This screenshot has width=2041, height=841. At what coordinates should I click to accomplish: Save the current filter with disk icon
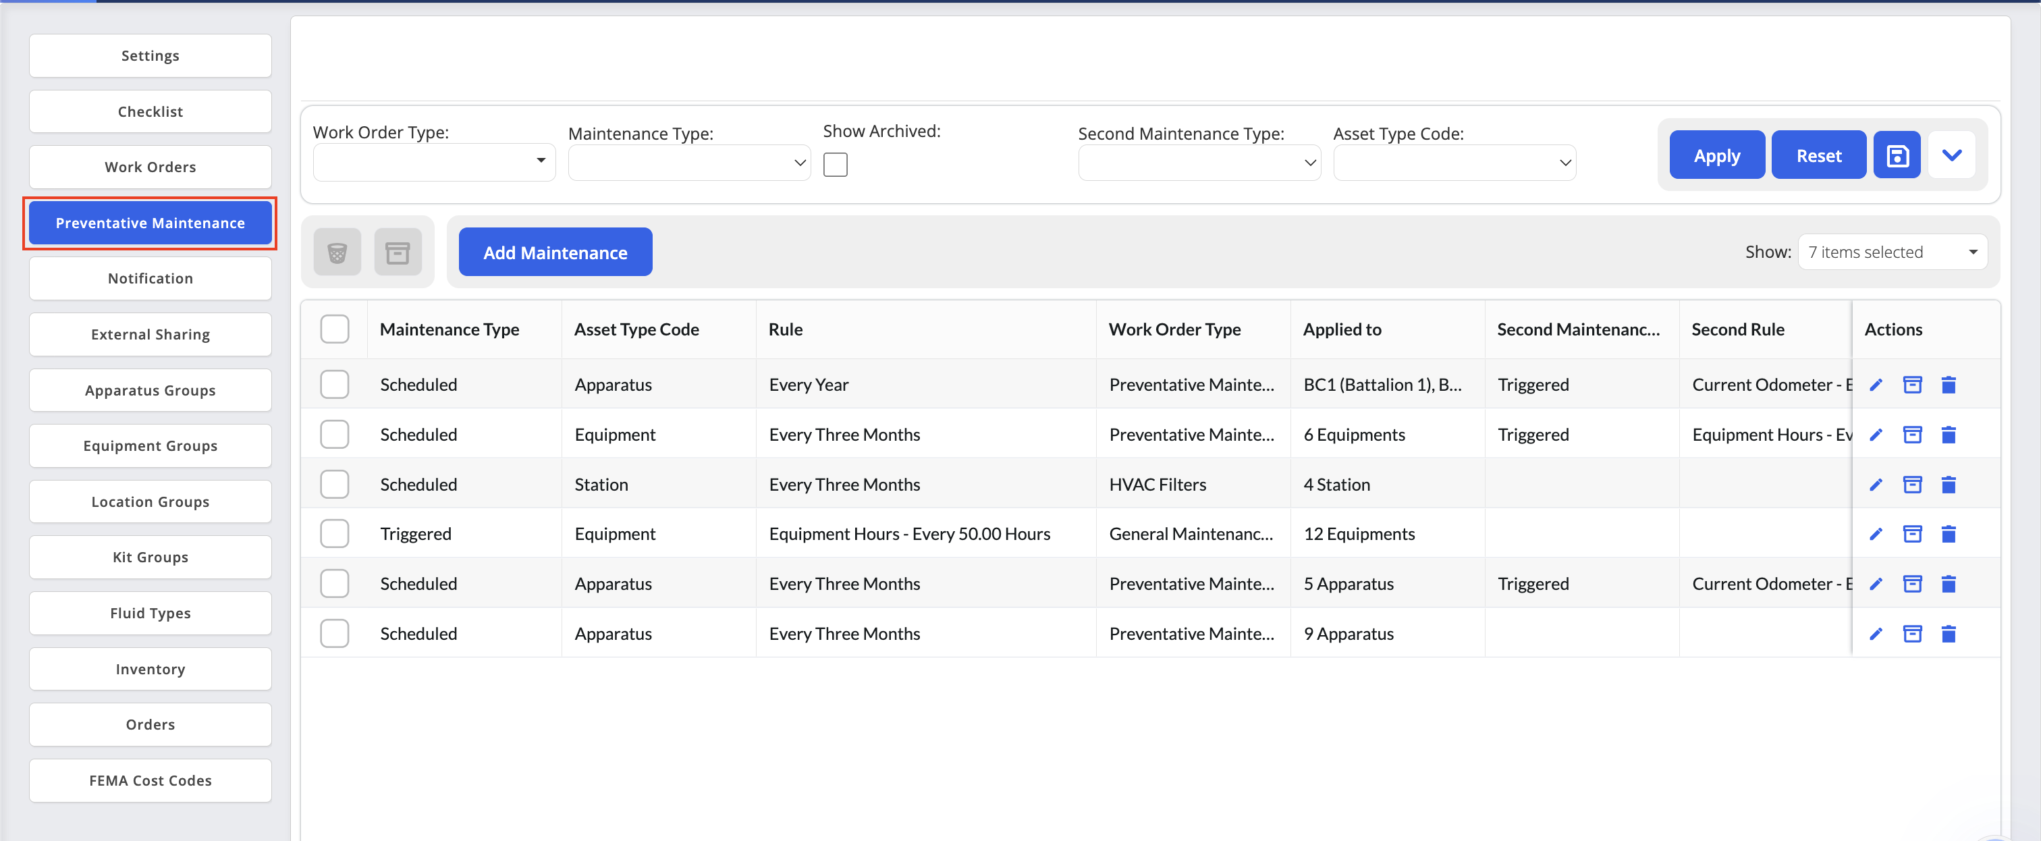pos(1897,155)
